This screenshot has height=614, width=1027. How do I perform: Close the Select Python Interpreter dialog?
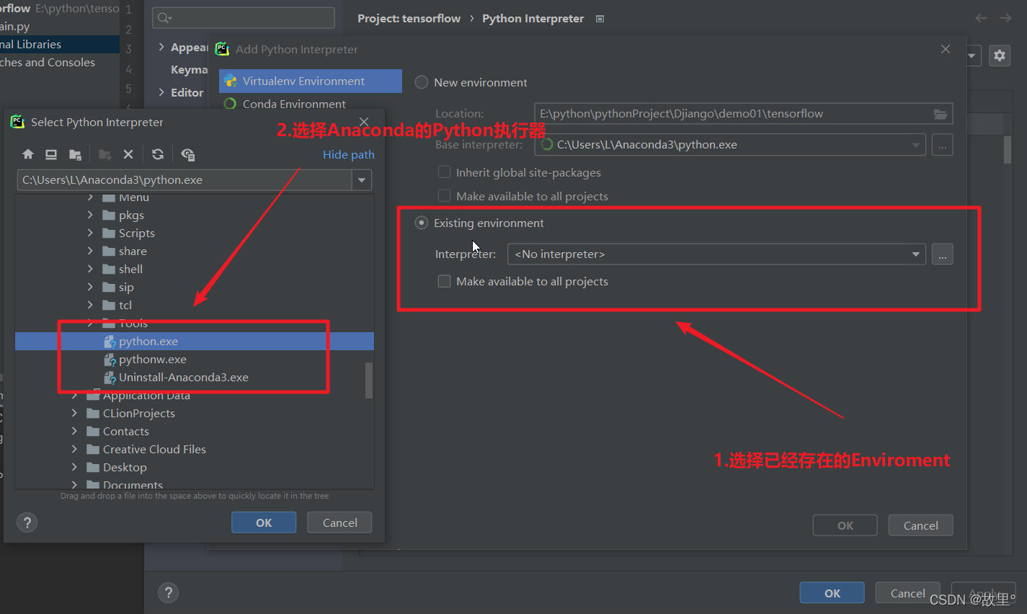(x=364, y=122)
